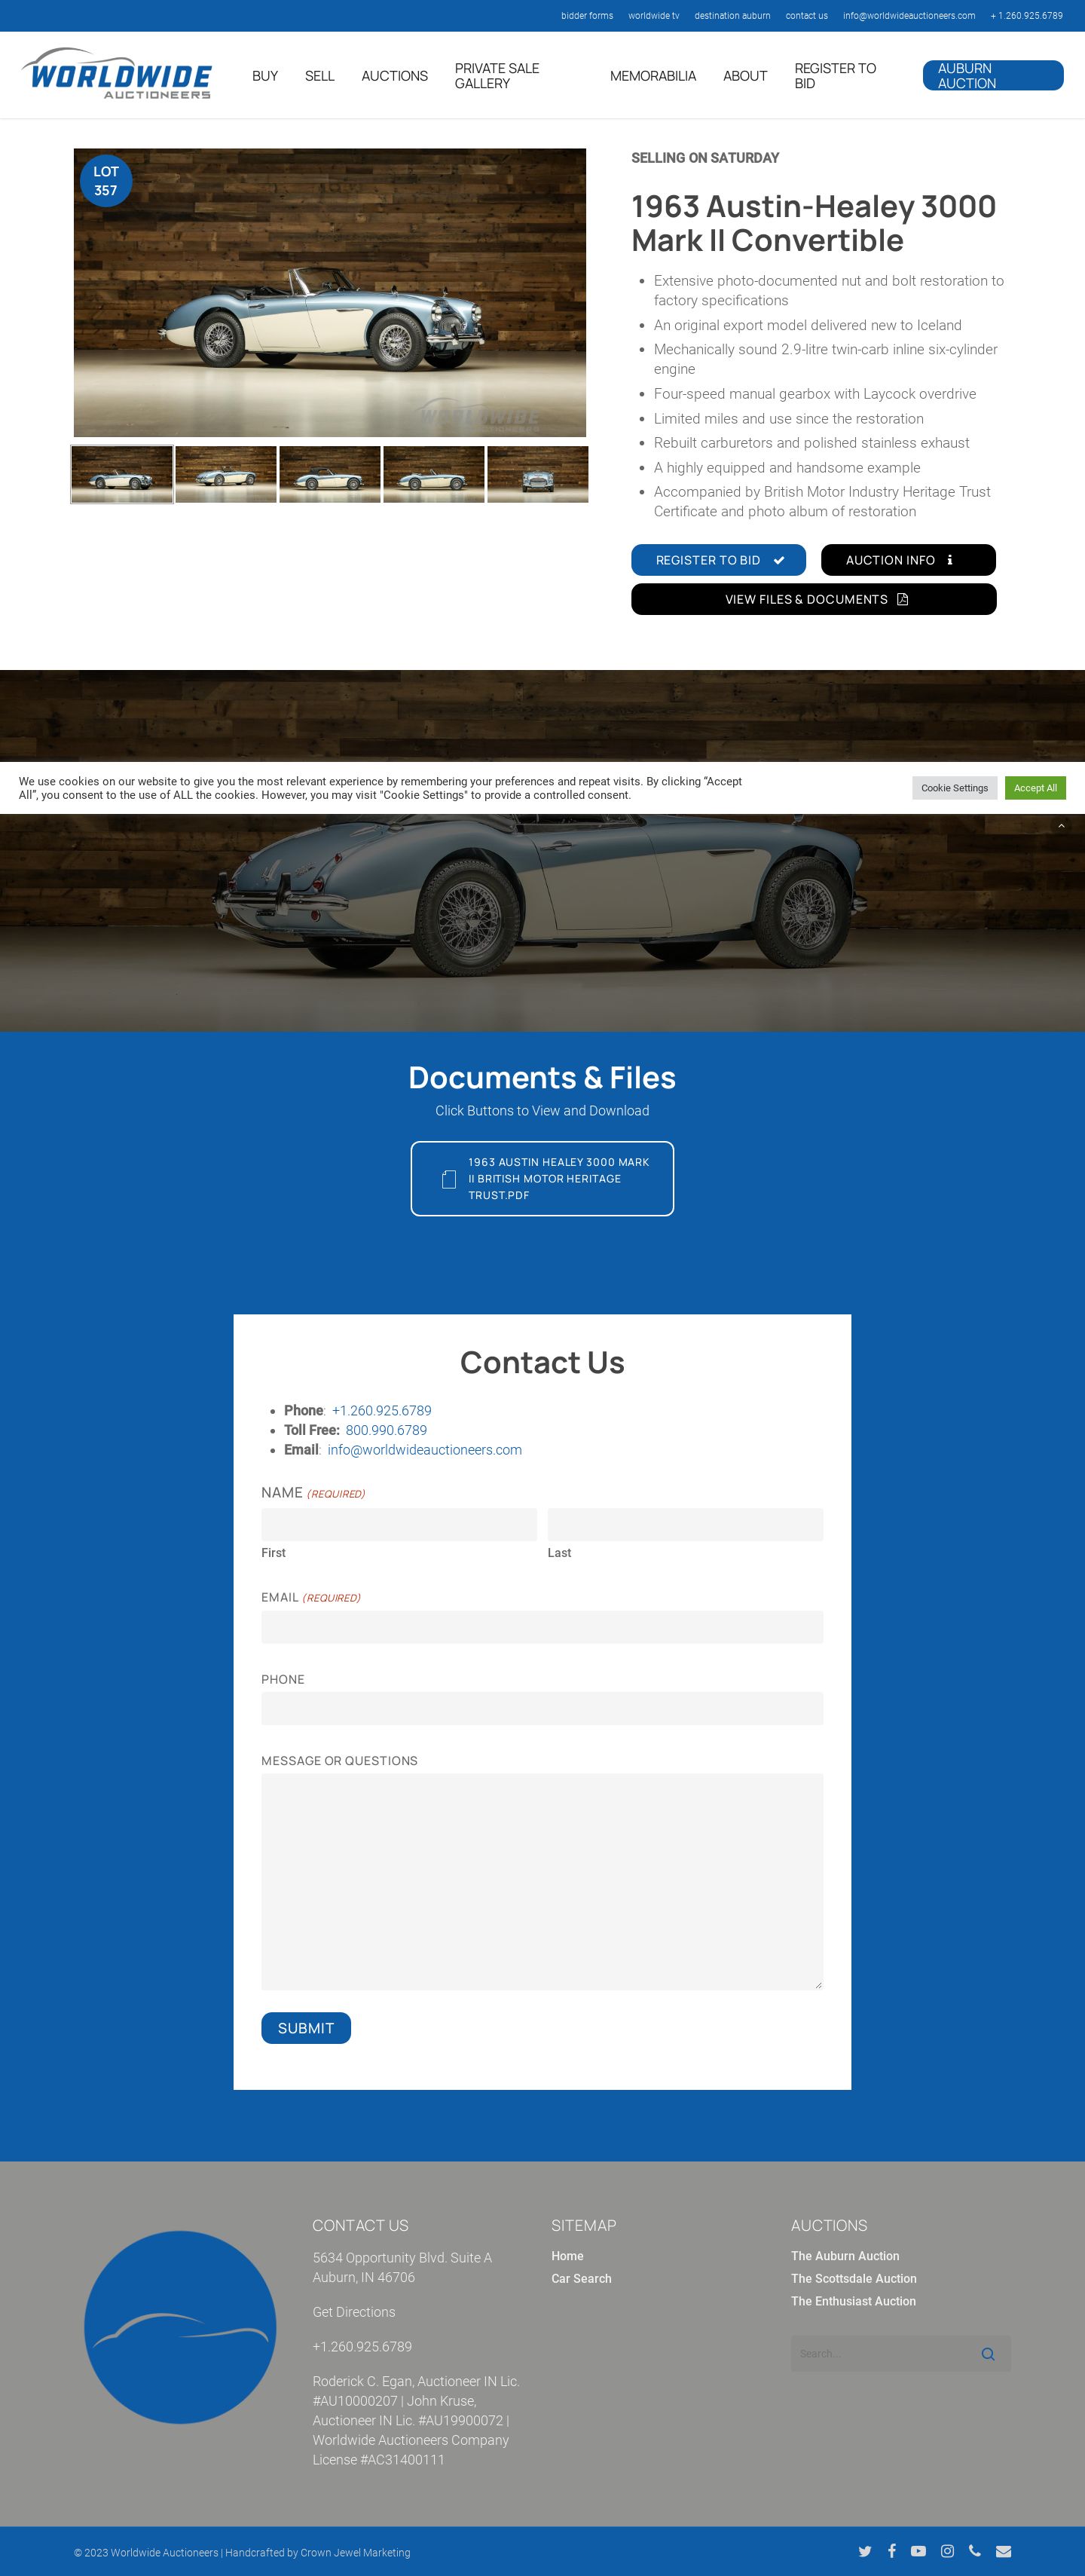Select the fourth car thumbnail
The height and width of the screenshot is (2576, 1085).
(434, 474)
